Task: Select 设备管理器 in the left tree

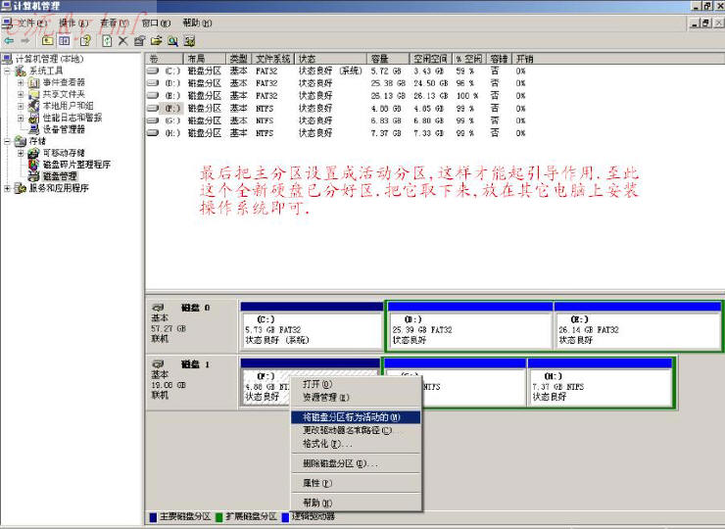Action: pyautogui.click(x=63, y=129)
